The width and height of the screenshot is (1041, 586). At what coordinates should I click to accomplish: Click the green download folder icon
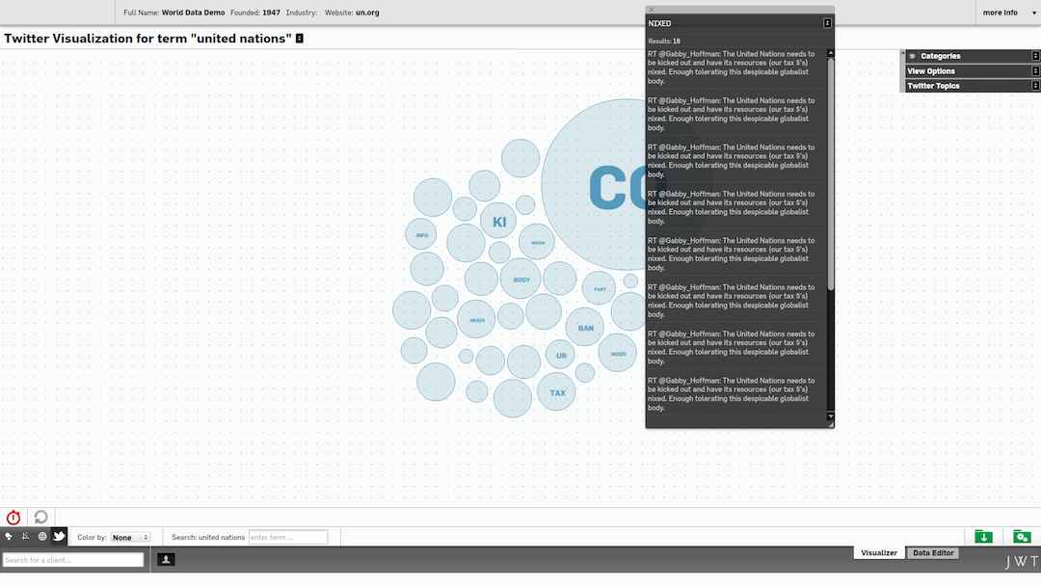pyautogui.click(x=983, y=537)
